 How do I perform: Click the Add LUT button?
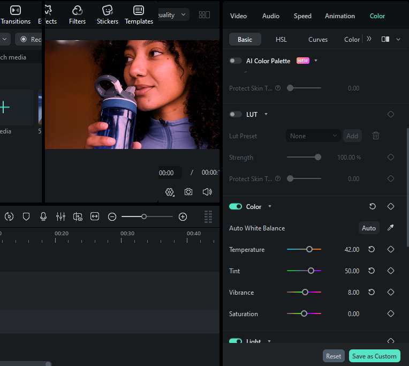(x=352, y=136)
